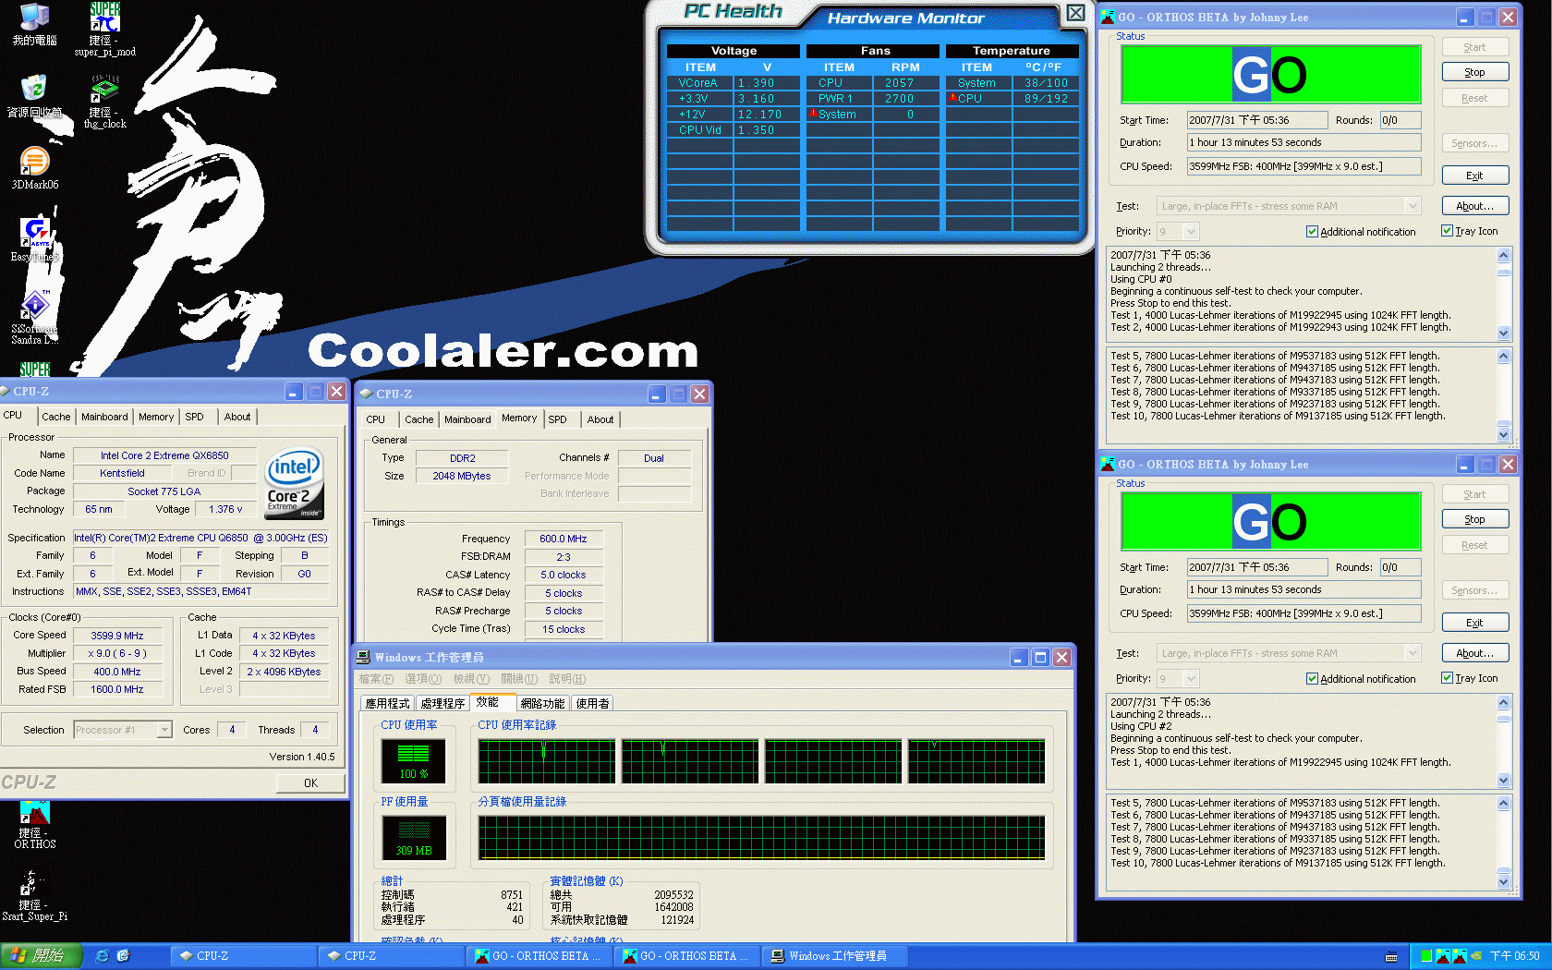The width and height of the screenshot is (1552, 970).
Task: Click the red CPU temperature warning icon
Action: pyautogui.click(x=952, y=98)
